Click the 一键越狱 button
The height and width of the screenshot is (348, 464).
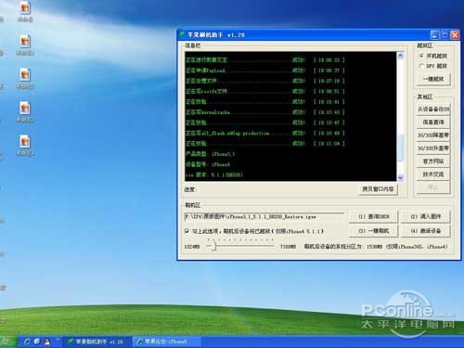point(433,79)
